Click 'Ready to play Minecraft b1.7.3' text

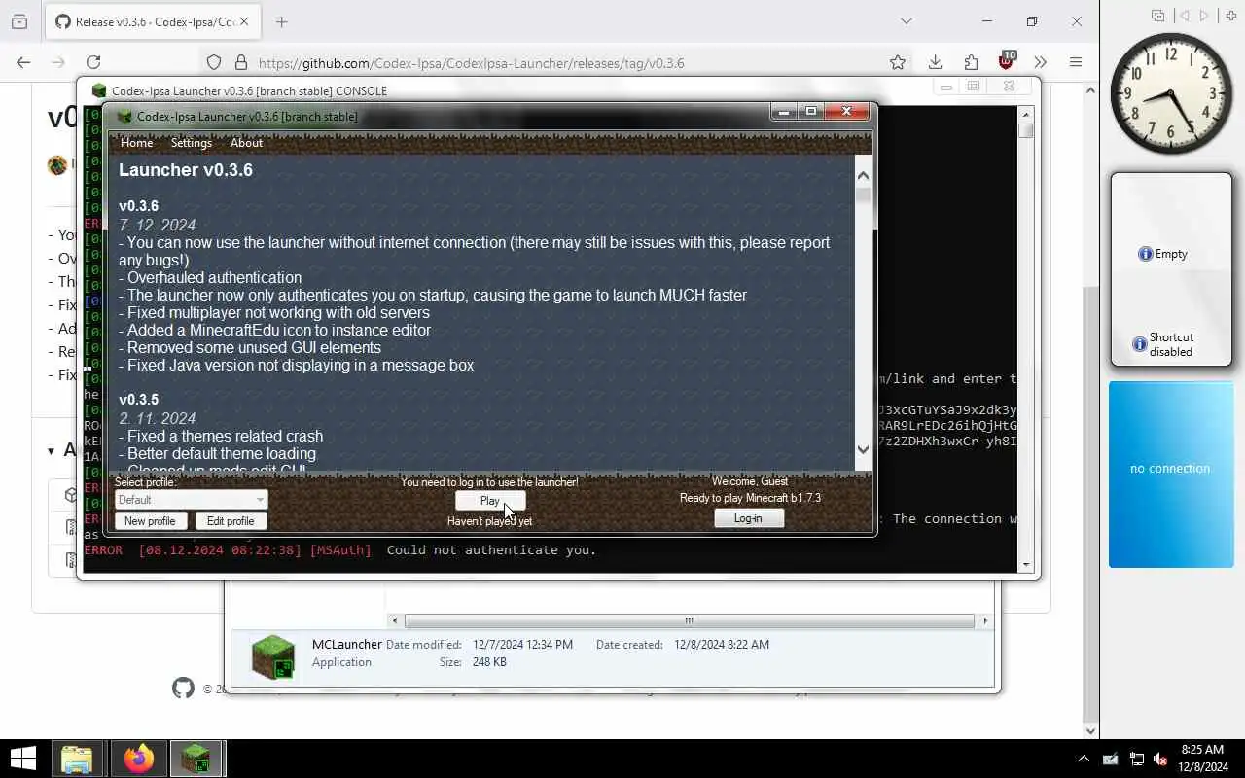click(750, 498)
